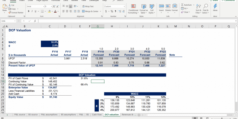Enable Wrap Text for cell
The height and width of the screenshot is (119, 238).
(88, 6)
